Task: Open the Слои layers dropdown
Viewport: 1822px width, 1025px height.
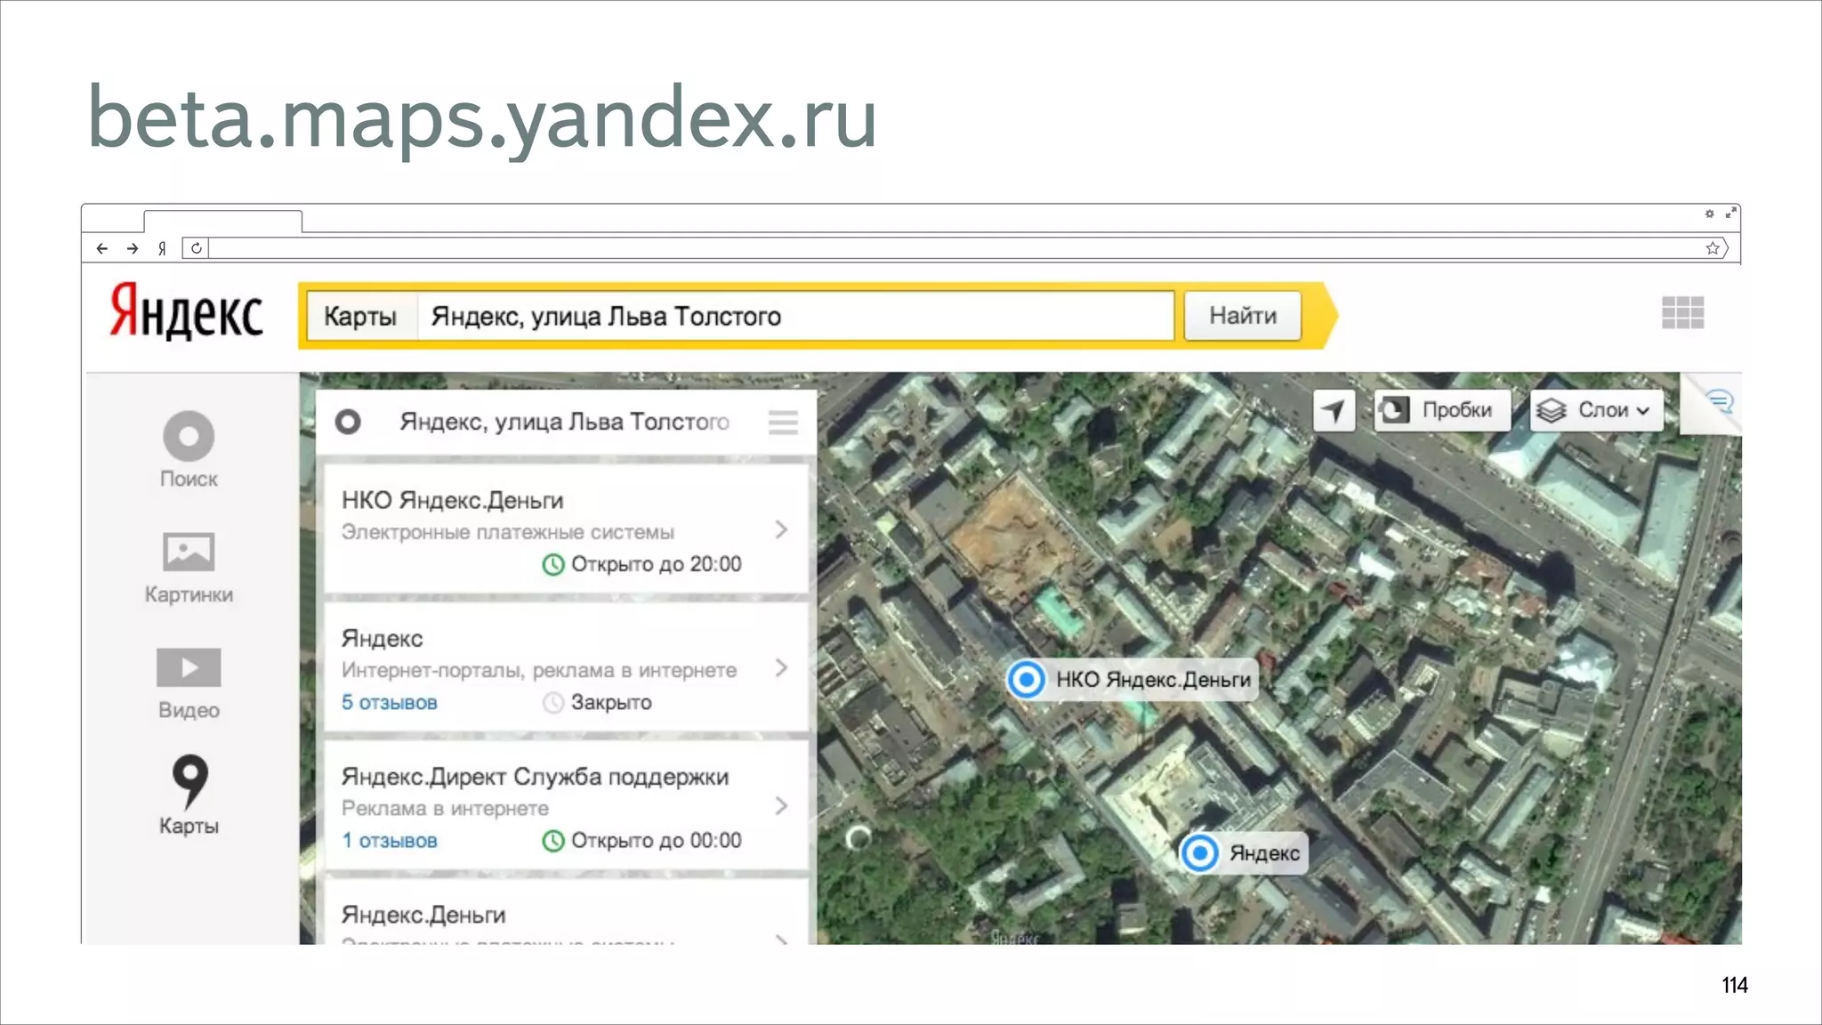Action: 1596,410
